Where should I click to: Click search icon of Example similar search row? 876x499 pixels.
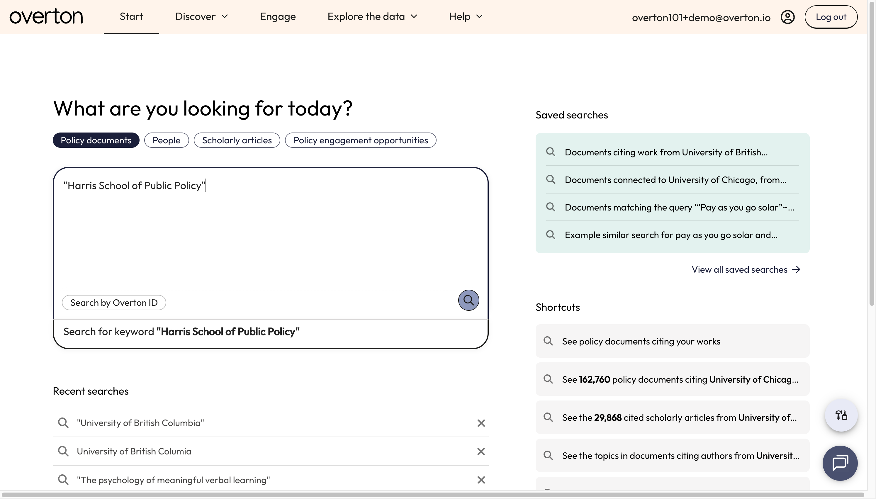click(551, 235)
